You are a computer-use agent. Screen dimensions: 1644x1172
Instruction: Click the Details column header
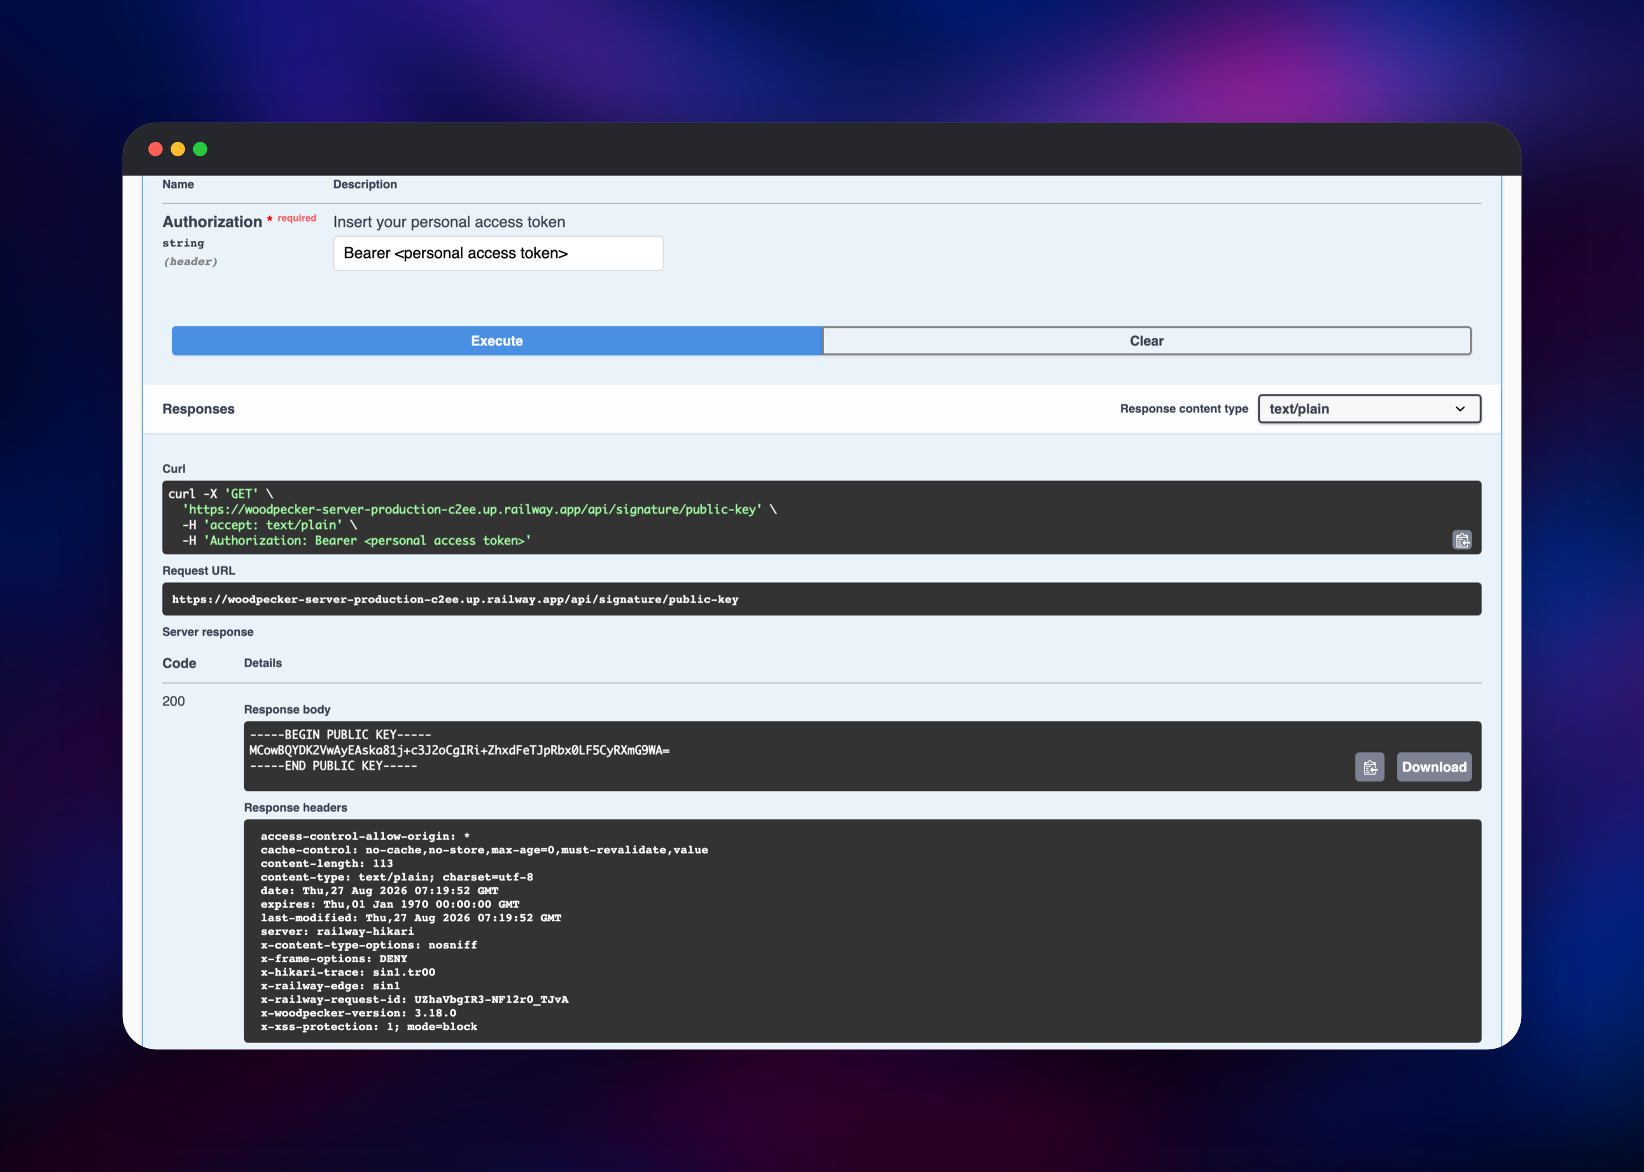point(263,663)
